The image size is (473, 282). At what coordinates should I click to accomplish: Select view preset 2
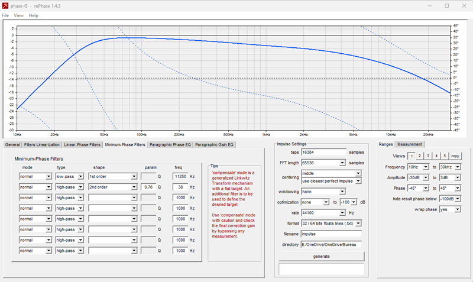[x=419, y=156]
